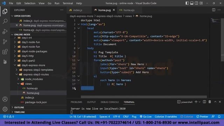Switch to the Debug Console tab
Viewport: 224px width, 126px height.
pos(110,102)
